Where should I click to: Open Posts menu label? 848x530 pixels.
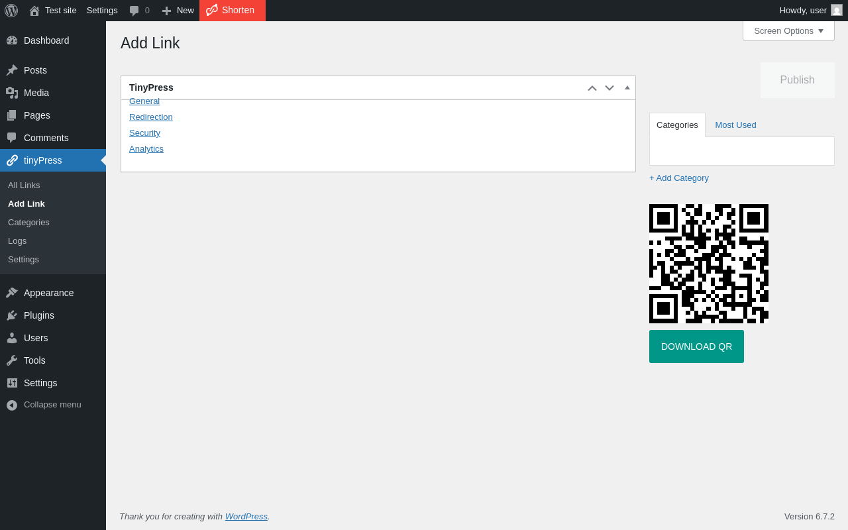(x=35, y=70)
